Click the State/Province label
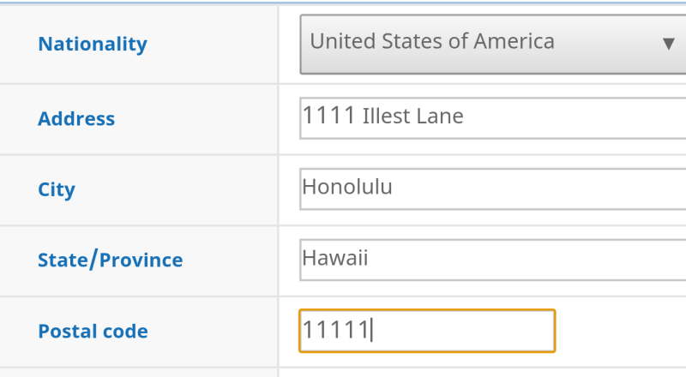 coord(110,260)
